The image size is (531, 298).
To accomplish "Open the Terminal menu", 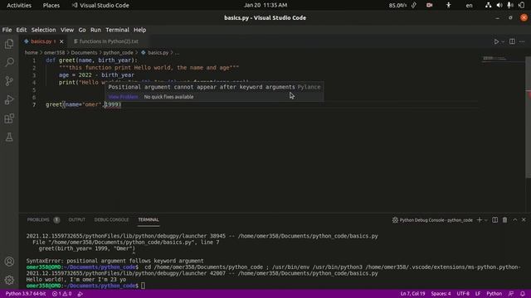I will [117, 30].
